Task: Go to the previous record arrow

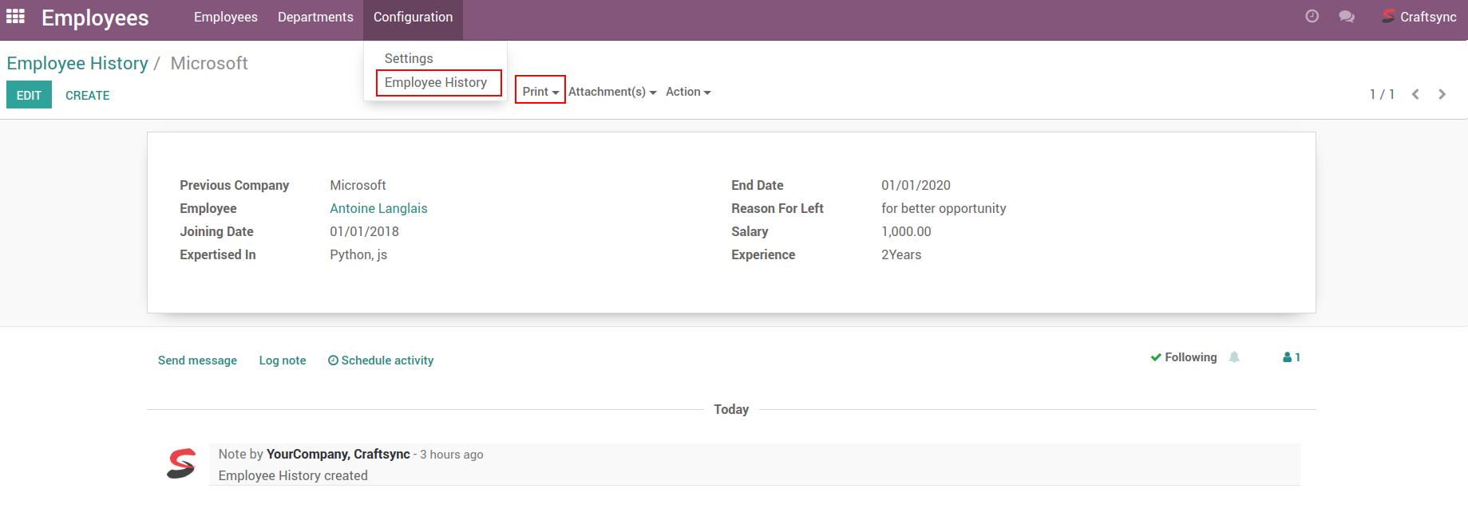Action: click(x=1415, y=94)
